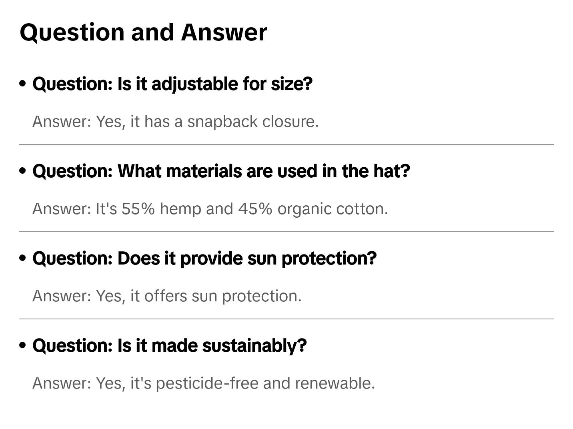Click the answer about pesticide-free and renewable

point(203,383)
